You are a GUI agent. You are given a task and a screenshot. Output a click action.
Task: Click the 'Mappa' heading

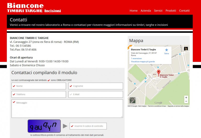136,41
